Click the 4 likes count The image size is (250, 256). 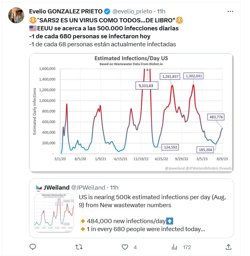coord(135,247)
